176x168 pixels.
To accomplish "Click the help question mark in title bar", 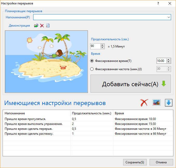I will coord(158,3).
